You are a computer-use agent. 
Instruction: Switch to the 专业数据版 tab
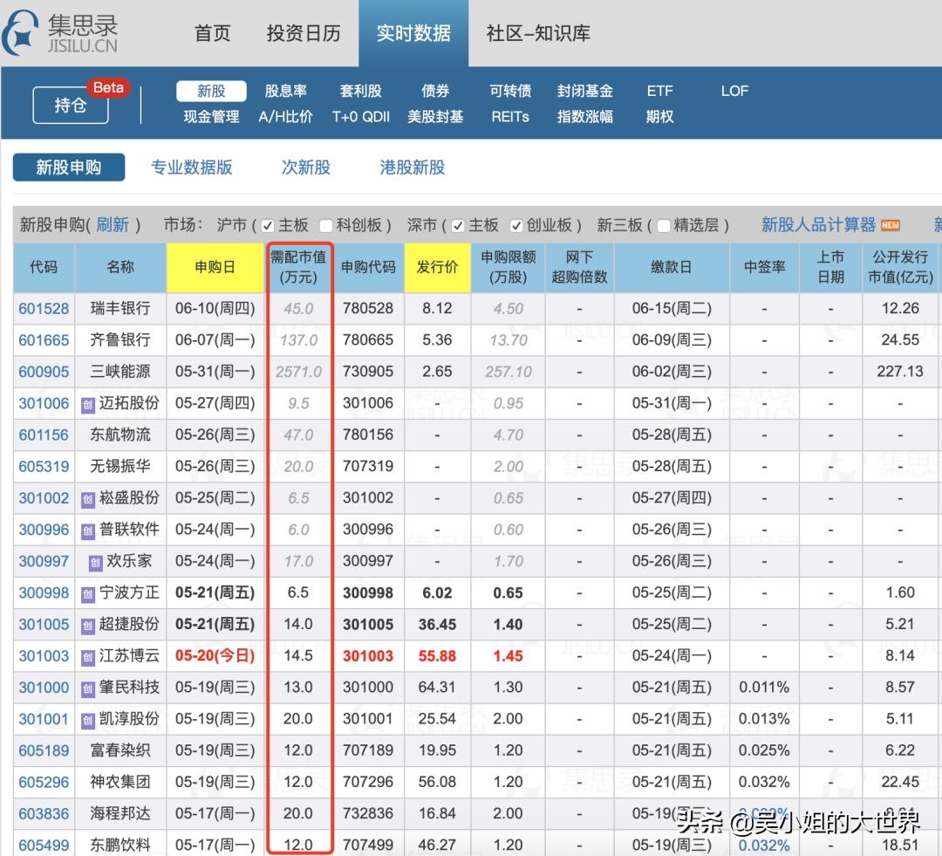click(x=192, y=167)
